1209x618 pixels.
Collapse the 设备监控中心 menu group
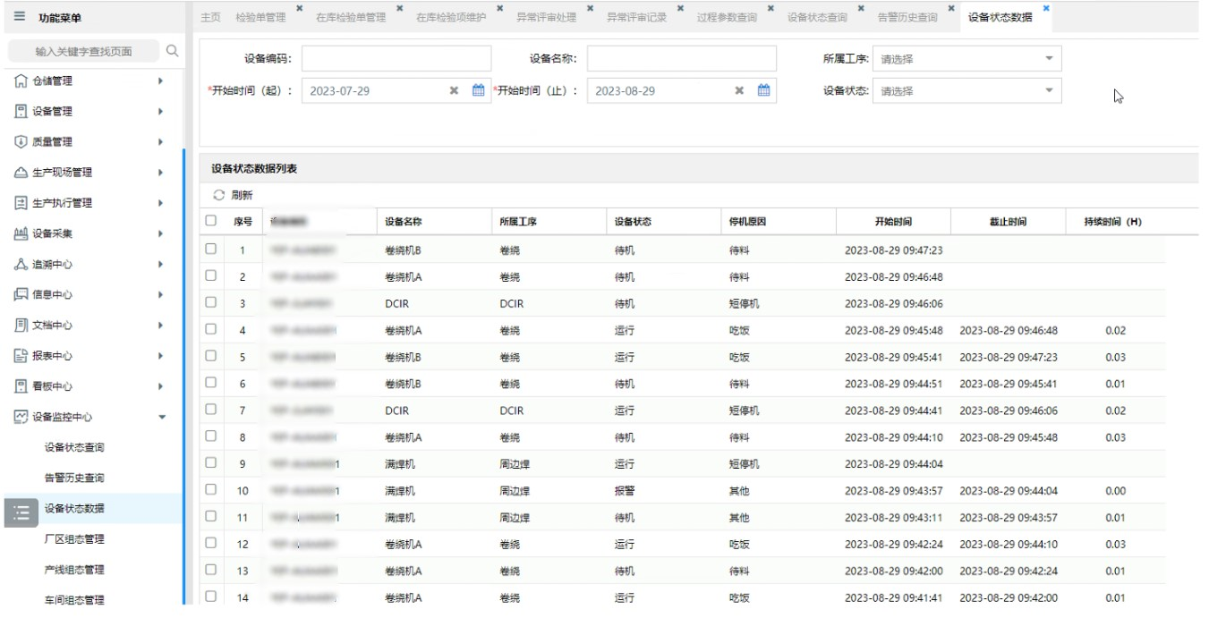point(161,417)
